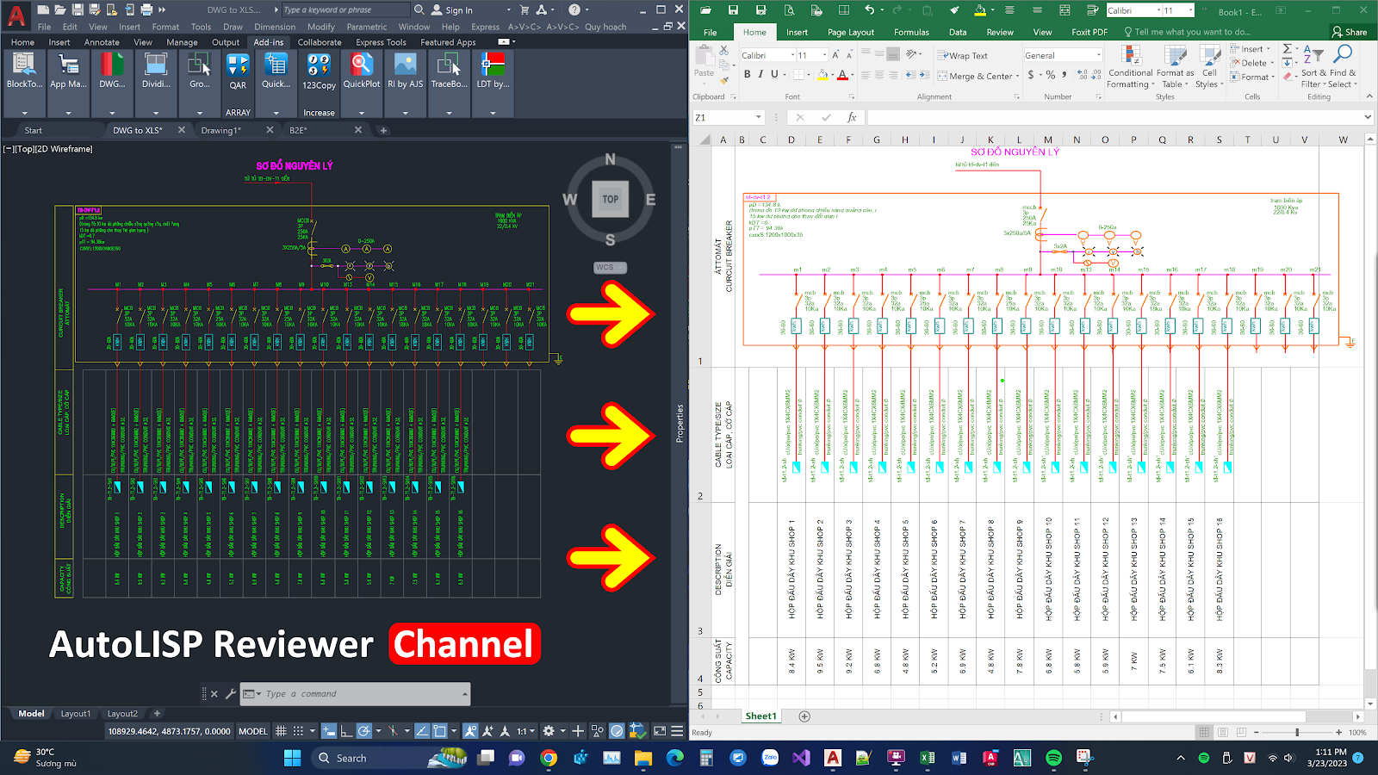The width and height of the screenshot is (1378, 775).
Task: Open the Formulas tab in Excel
Action: 911,32
